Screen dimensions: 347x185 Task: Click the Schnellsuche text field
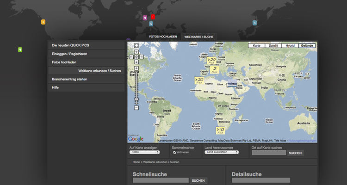point(161,180)
